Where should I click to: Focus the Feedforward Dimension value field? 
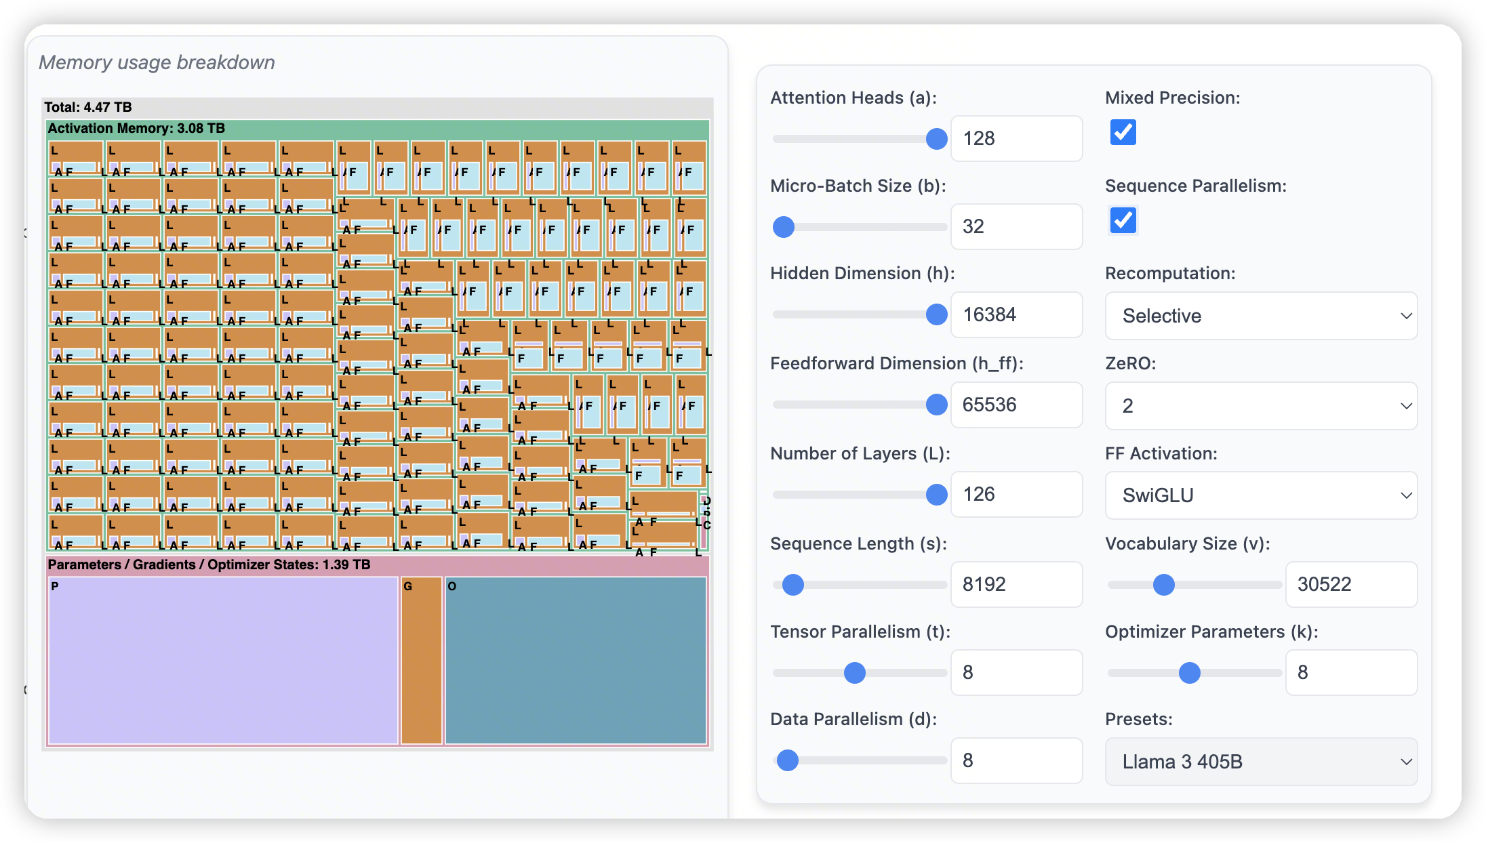[x=1016, y=405]
